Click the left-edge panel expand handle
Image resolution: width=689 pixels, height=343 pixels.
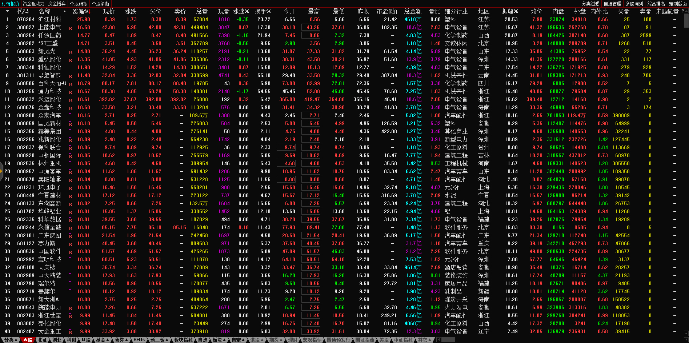pyautogui.click(x=1, y=171)
